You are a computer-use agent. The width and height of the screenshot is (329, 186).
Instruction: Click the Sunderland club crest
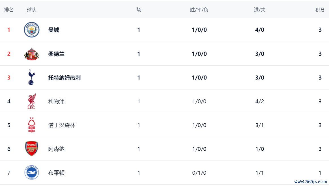point(31,54)
